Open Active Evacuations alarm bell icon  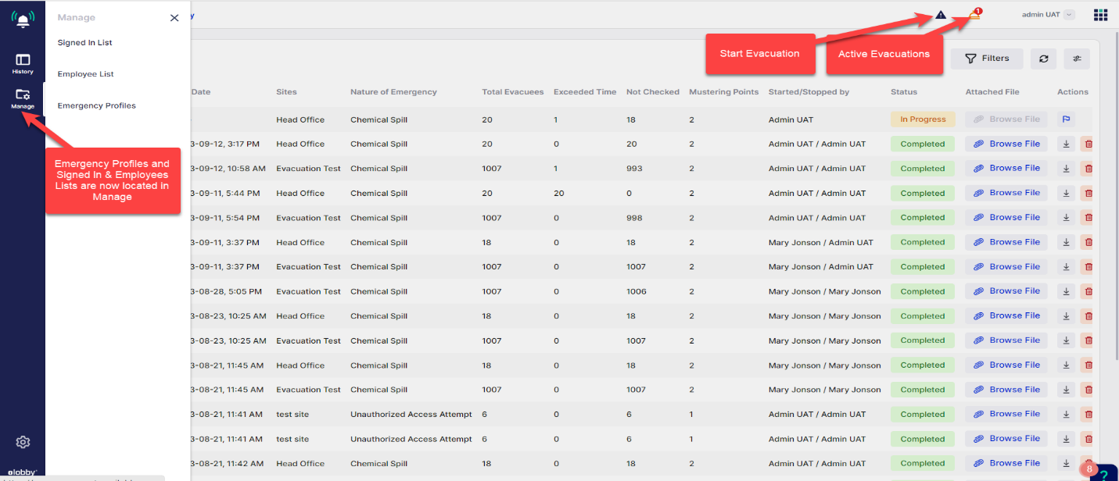click(x=974, y=15)
